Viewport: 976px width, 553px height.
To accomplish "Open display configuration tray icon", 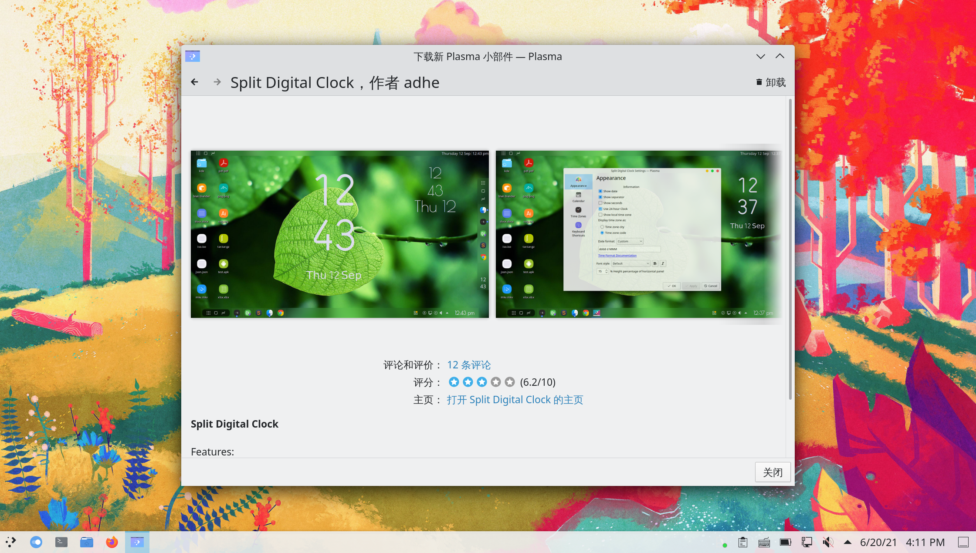I will (x=807, y=542).
